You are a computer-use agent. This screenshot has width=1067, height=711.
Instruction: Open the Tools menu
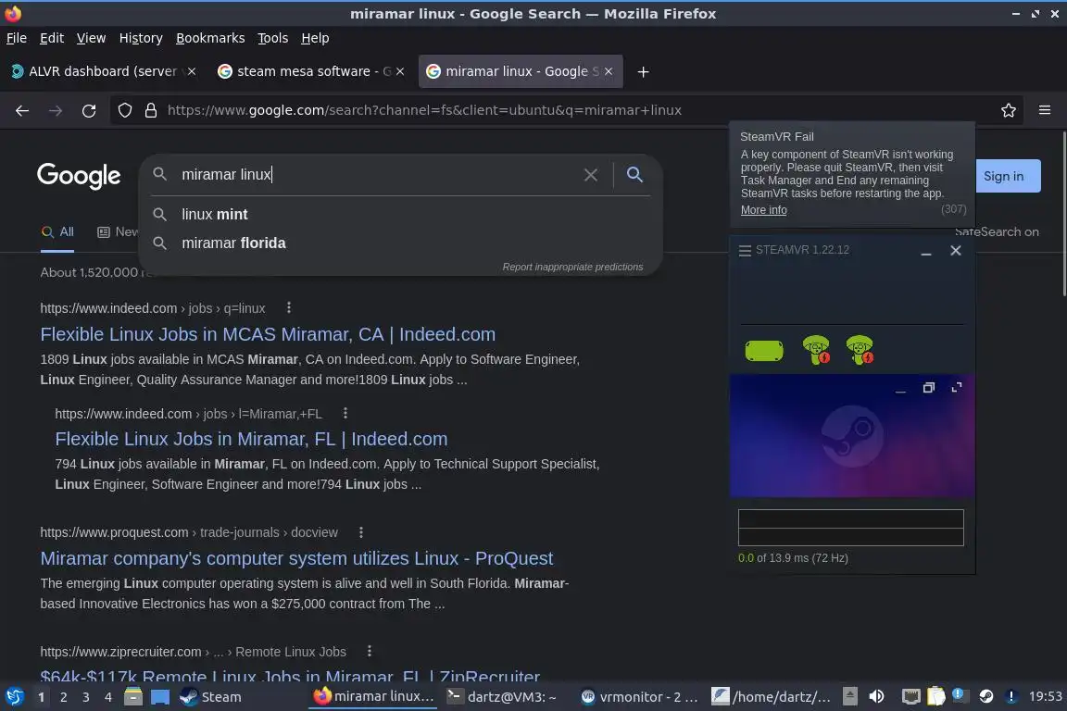[x=273, y=38]
